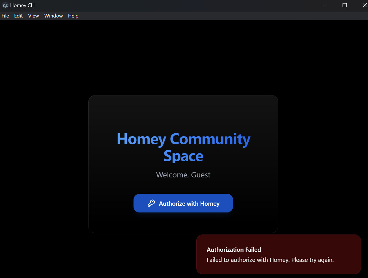The image size is (368, 278).
Task: Click the 'Welcome, Guest' text
Action: tap(183, 175)
